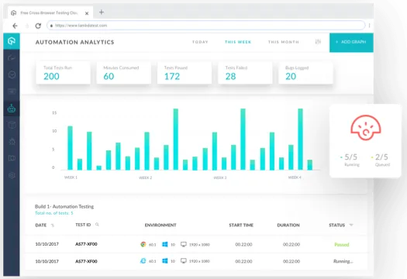This screenshot has height=279, width=407.
Task: Click the test ID in the Passed row
Action: (x=86, y=244)
